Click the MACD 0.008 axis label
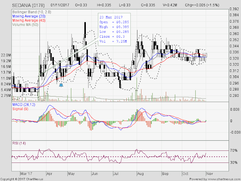Image resolution: width=241 pixels, height=181 pixels. pos(235,110)
